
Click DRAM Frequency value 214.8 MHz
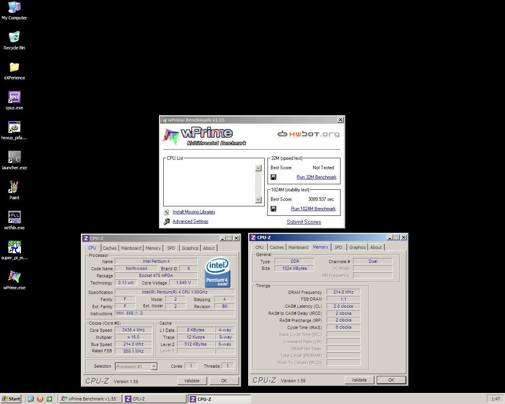[x=343, y=292]
